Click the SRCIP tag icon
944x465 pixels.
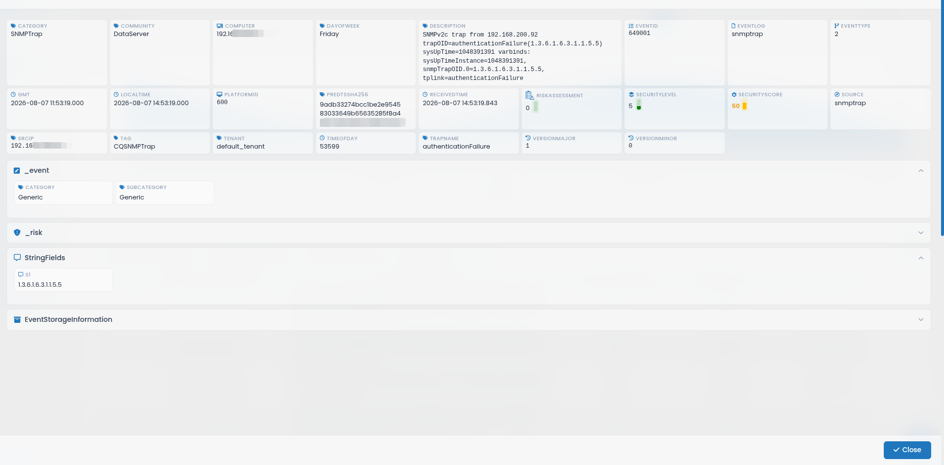click(x=13, y=139)
